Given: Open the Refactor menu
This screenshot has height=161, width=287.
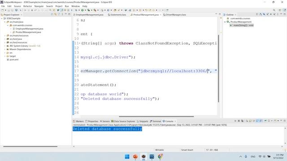Looking at the screenshot, I should (x=27, y=6).
